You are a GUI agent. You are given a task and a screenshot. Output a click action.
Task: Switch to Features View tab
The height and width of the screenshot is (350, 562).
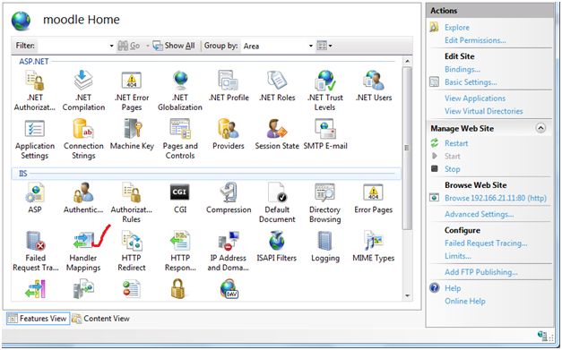[38, 318]
